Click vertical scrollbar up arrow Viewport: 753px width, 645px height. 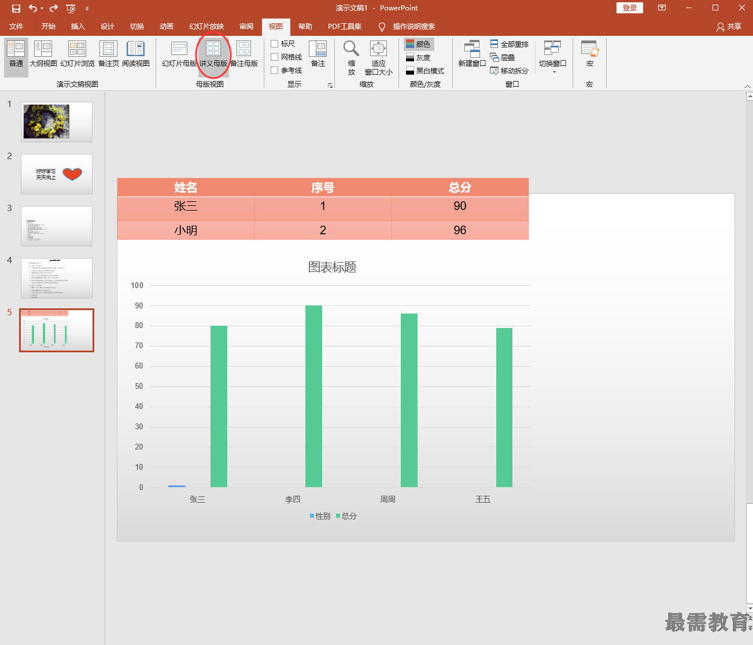750,97
